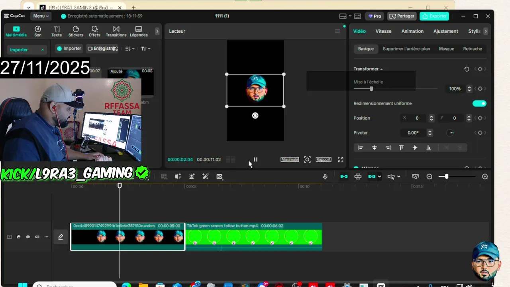Switch to the Vidéo properties tab
Viewport: 510px width, 287px height.
pyautogui.click(x=359, y=31)
